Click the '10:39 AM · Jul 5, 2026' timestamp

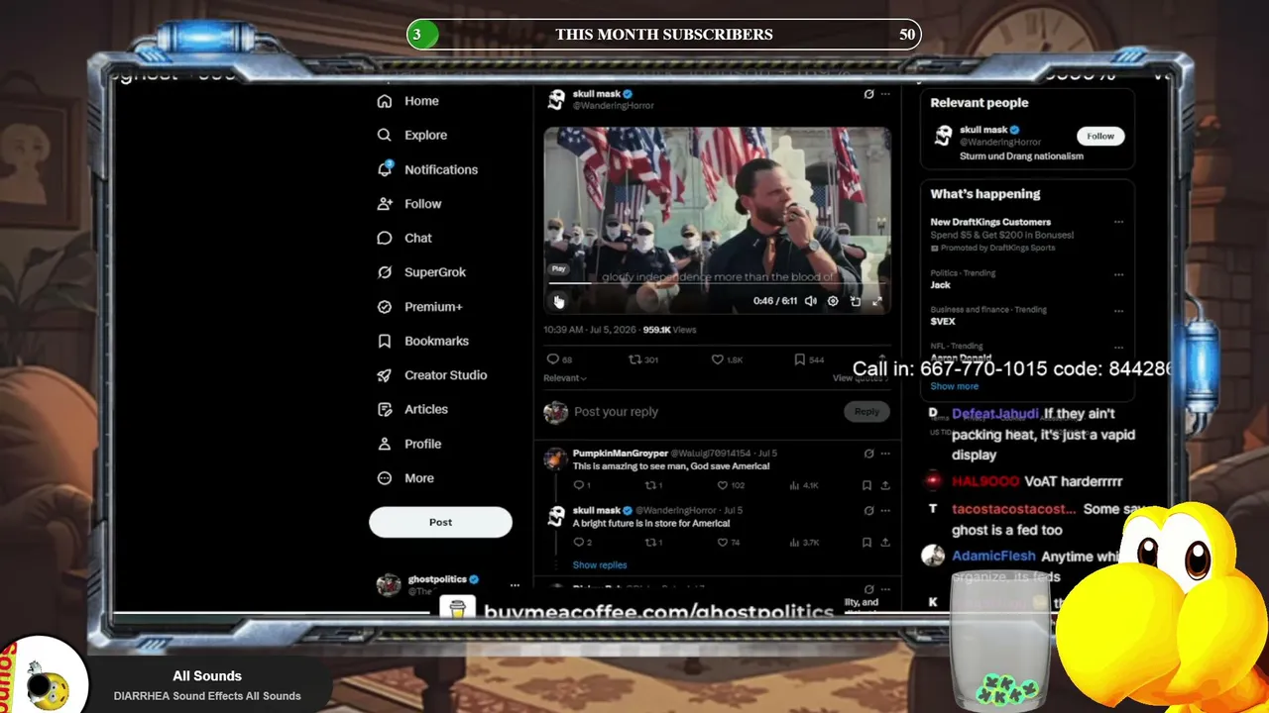[590, 330]
